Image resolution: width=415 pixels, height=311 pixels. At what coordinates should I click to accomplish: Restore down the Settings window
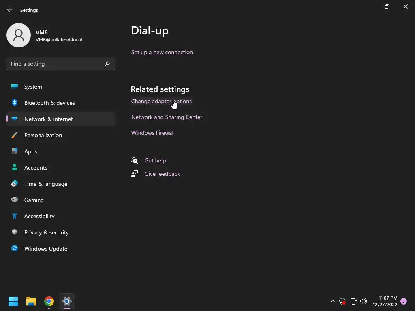point(387,6)
